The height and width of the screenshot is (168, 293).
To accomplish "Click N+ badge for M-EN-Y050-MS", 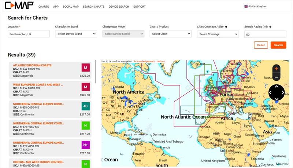I will pyautogui.click(x=86, y=145).
